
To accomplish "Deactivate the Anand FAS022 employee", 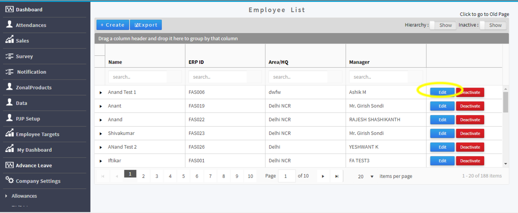I will (470, 120).
